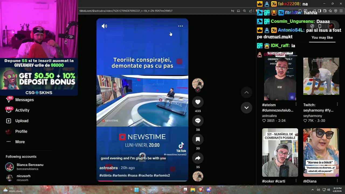The width and height of the screenshot is (345, 194).
Task: Open the astroabra username link under video
Action: (x=109, y=168)
